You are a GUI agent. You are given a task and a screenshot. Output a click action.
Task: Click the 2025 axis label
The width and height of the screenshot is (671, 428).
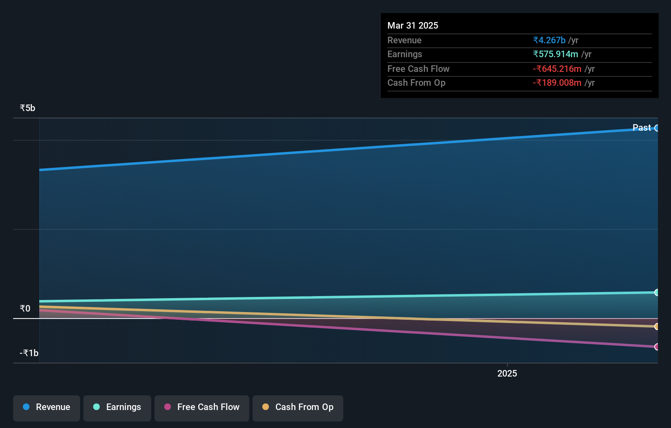(x=507, y=373)
